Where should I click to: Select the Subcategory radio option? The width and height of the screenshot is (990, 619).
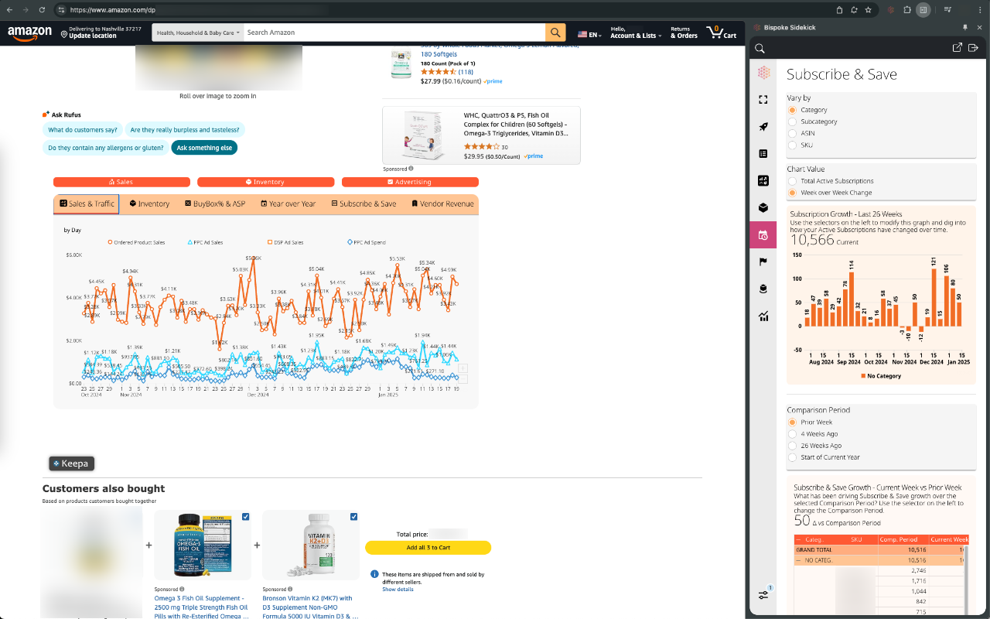pos(792,121)
